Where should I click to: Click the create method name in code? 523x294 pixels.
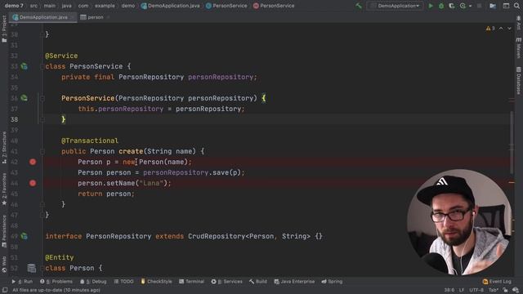[131, 151]
